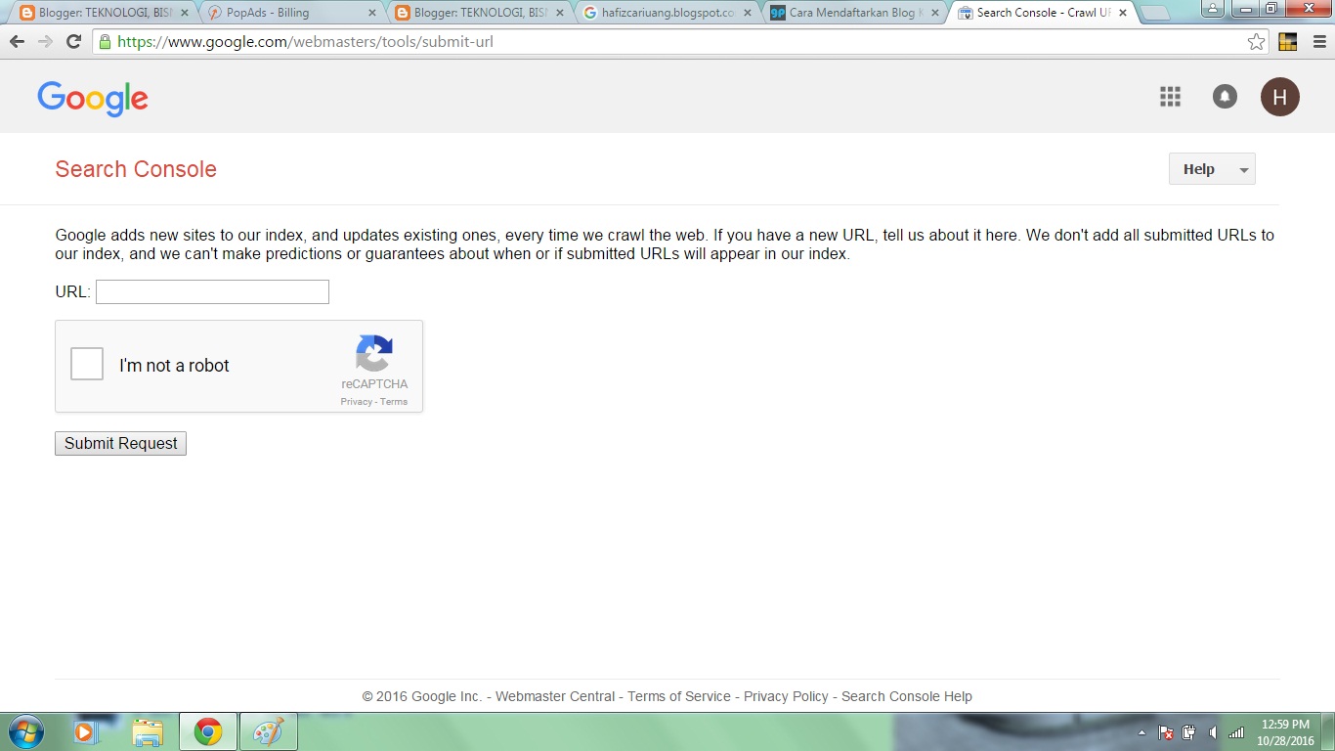Viewport: 1335px width, 751px height.
Task: Click the volume speaker tray icon
Action: point(1213,732)
